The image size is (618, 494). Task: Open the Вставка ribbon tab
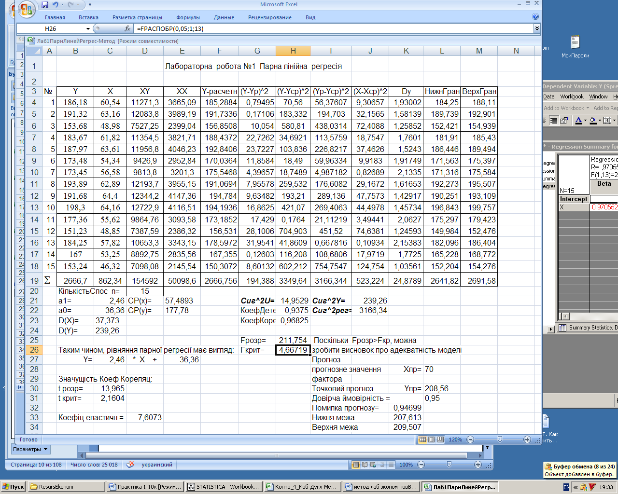coord(89,17)
